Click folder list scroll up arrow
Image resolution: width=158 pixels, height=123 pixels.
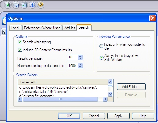click(110, 82)
